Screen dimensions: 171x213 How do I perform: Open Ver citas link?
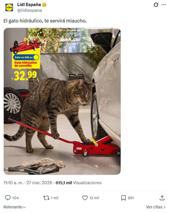pyautogui.click(x=156, y=207)
